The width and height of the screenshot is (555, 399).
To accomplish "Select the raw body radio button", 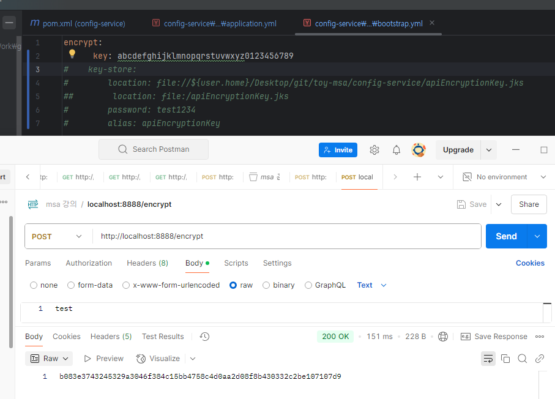I will pos(233,285).
